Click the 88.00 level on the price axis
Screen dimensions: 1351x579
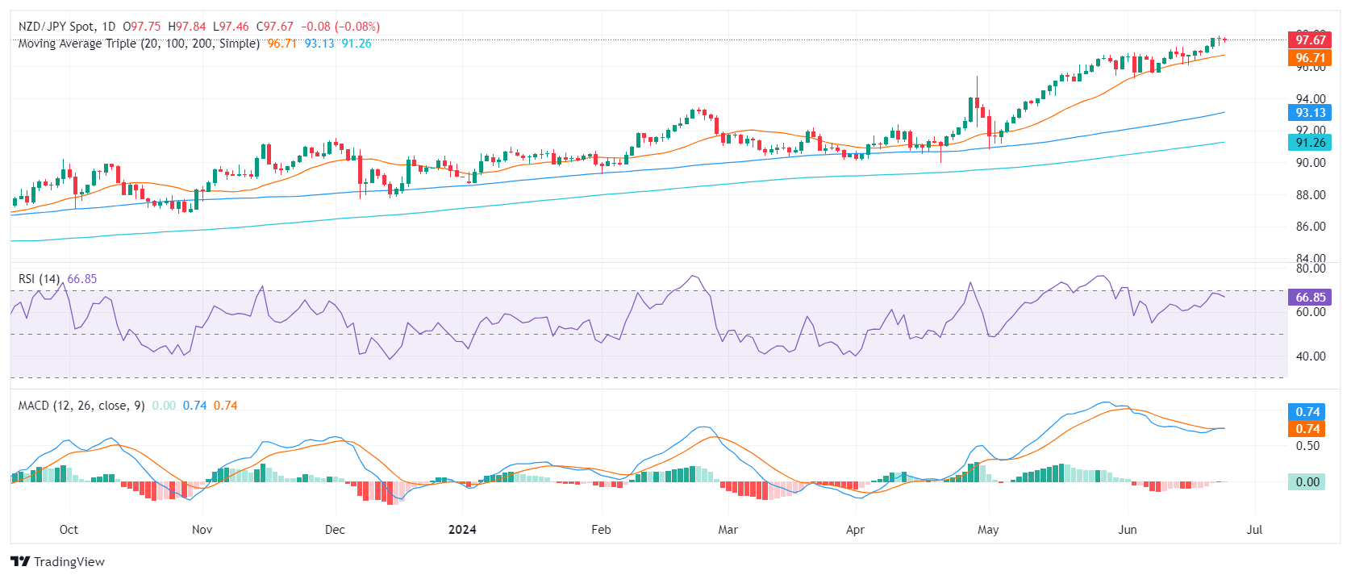[1311, 195]
